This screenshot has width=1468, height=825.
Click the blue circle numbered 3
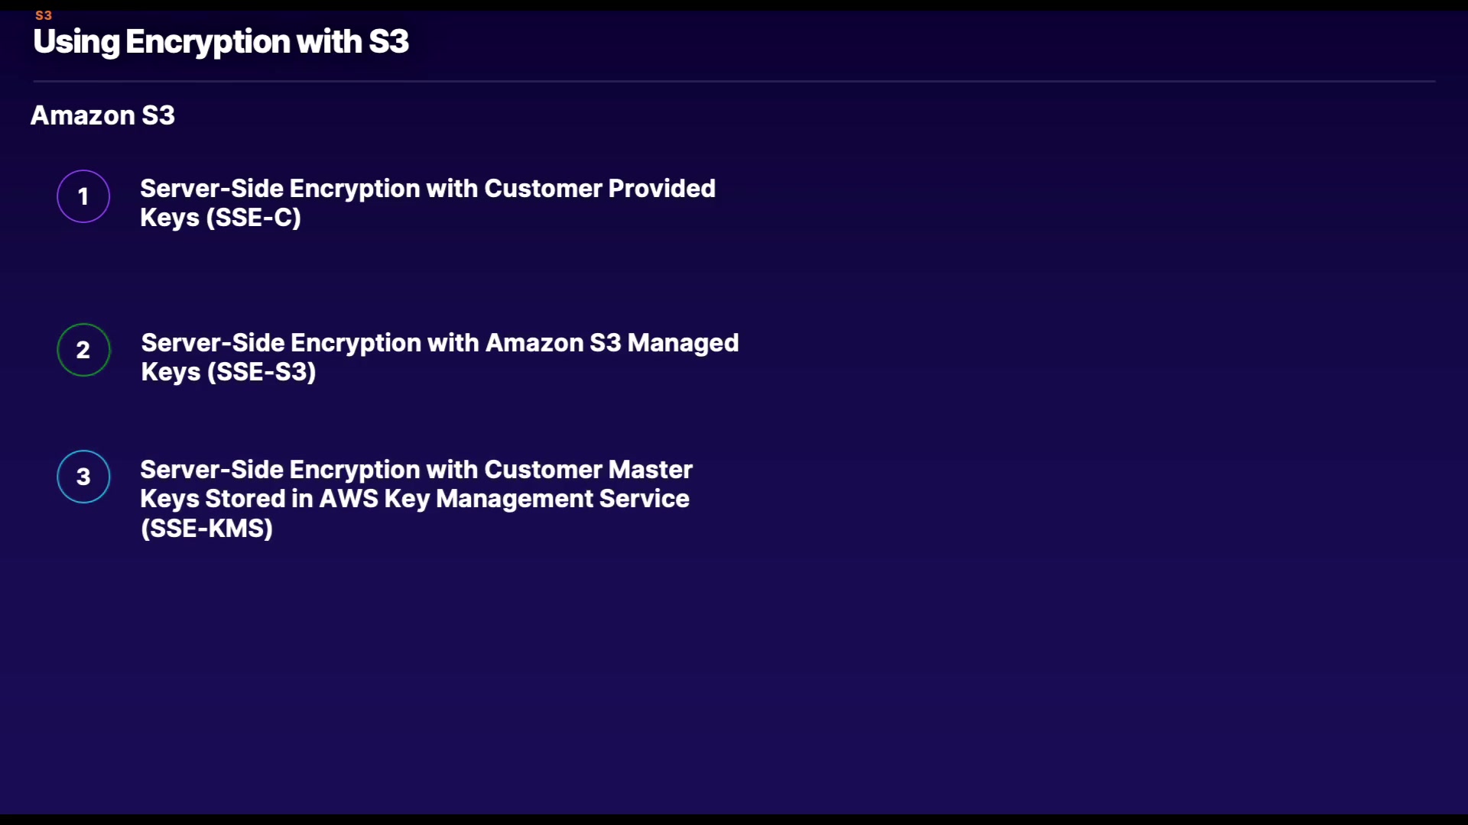point(83,477)
